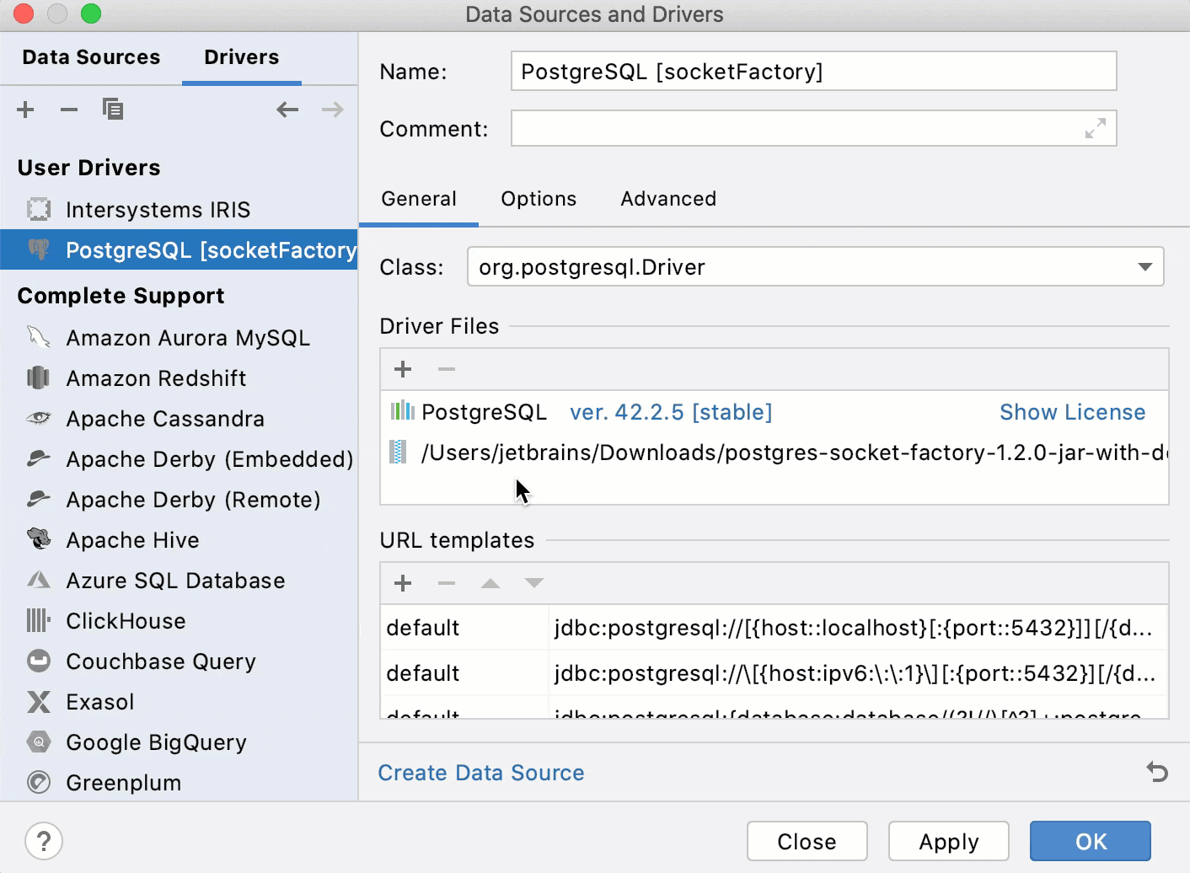Screen dimensions: 1190x873
Task: Open help via the question mark
Action: tap(44, 841)
